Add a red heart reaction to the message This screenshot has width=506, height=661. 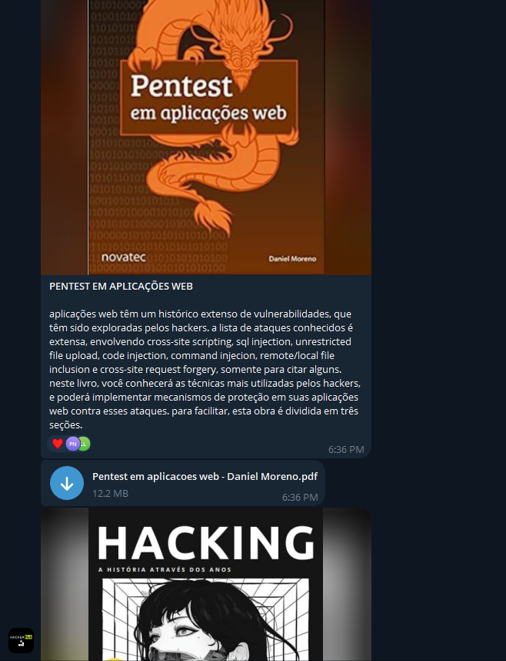point(58,444)
